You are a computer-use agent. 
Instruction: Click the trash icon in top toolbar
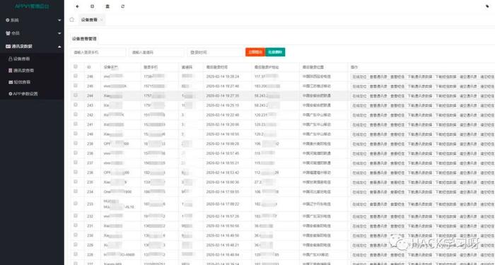(107, 6)
